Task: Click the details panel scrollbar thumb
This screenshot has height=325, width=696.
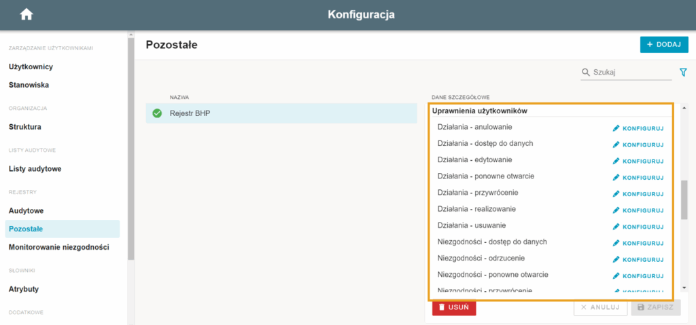Action: [684, 199]
